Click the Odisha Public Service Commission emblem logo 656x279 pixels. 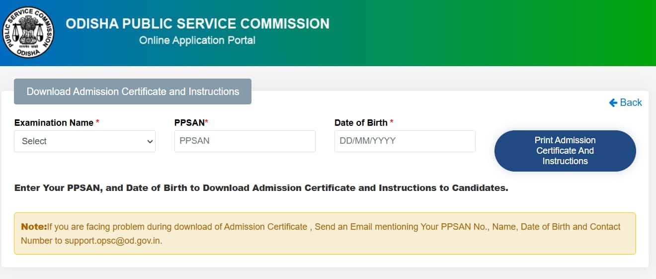point(27,33)
